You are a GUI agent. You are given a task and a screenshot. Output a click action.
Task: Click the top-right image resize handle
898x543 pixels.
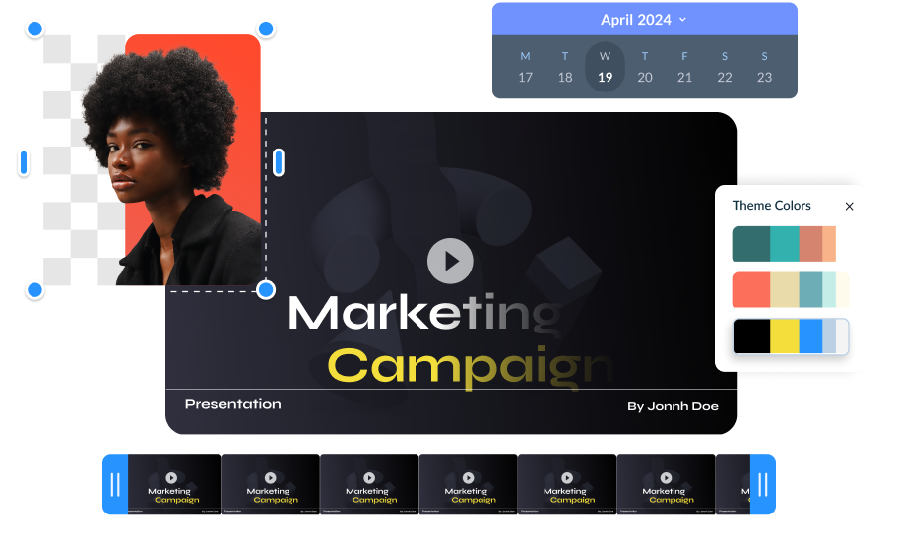tap(266, 30)
